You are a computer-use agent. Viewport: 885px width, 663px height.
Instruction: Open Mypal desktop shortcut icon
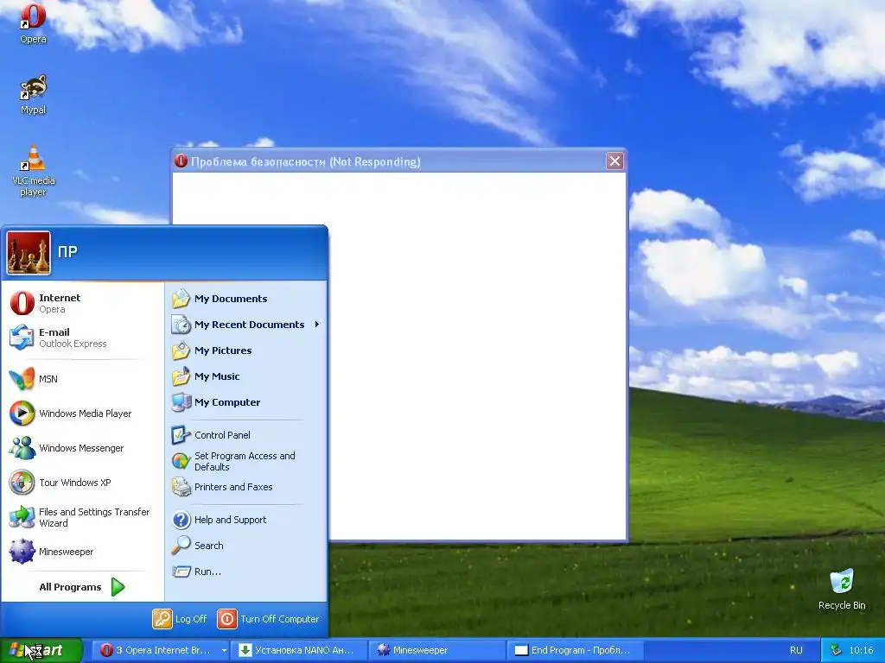pyautogui.click(x=33, y=95)
